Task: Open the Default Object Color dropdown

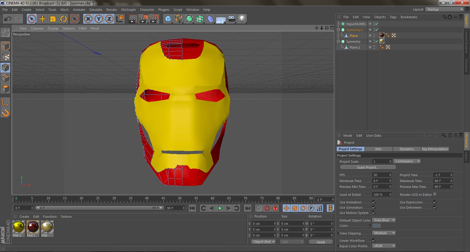Action: (384, 220)
